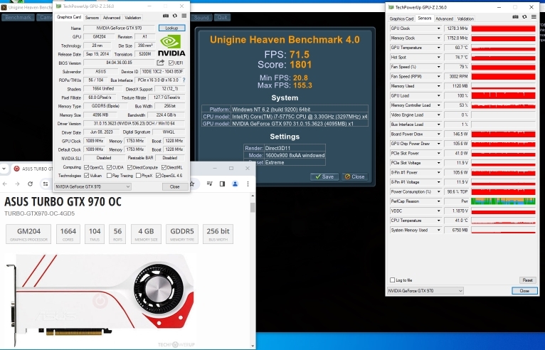Bookmark this page with the star icon
Screen dimensions: 545x350
click(x=192, y=184)
